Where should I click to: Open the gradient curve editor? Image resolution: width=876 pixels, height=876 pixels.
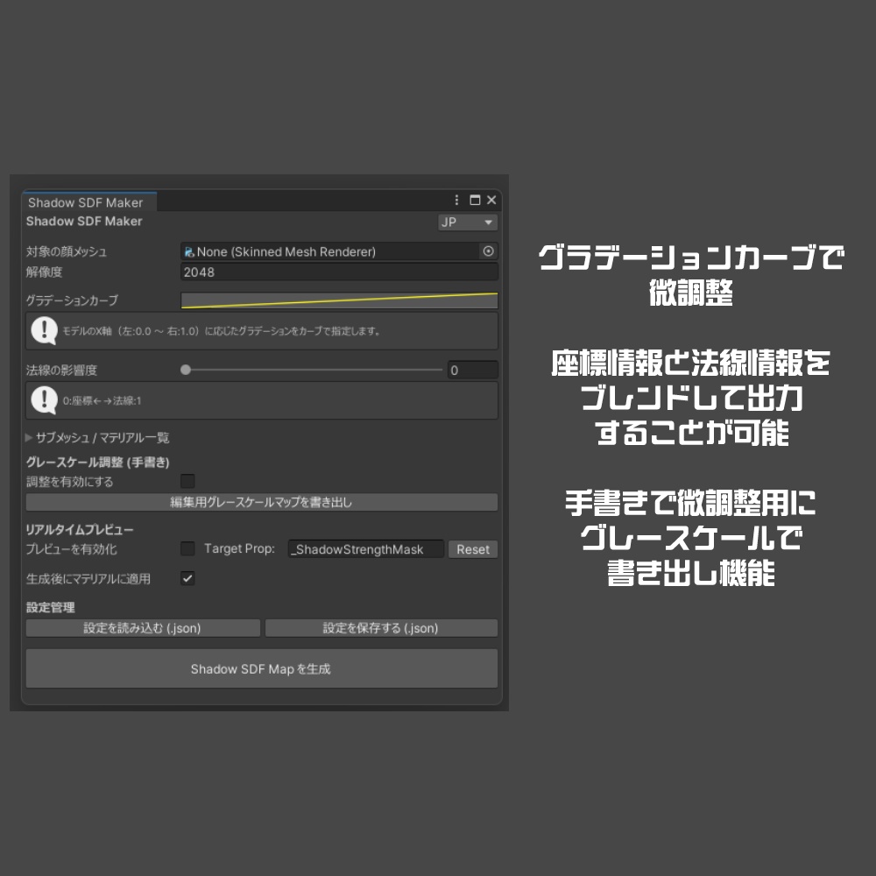pyautogui.click(x=338, y=299)
